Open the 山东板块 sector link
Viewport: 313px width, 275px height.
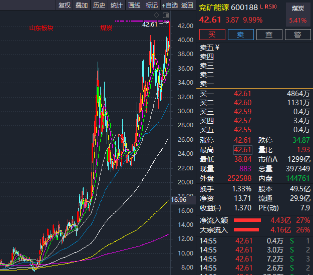tap(41, 28)
